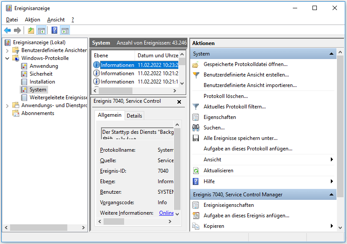Image resolution: width=347 pixels, height=244 pixels.
Task: Open the Online link next to Weitere Informationen
Action: 166,213
